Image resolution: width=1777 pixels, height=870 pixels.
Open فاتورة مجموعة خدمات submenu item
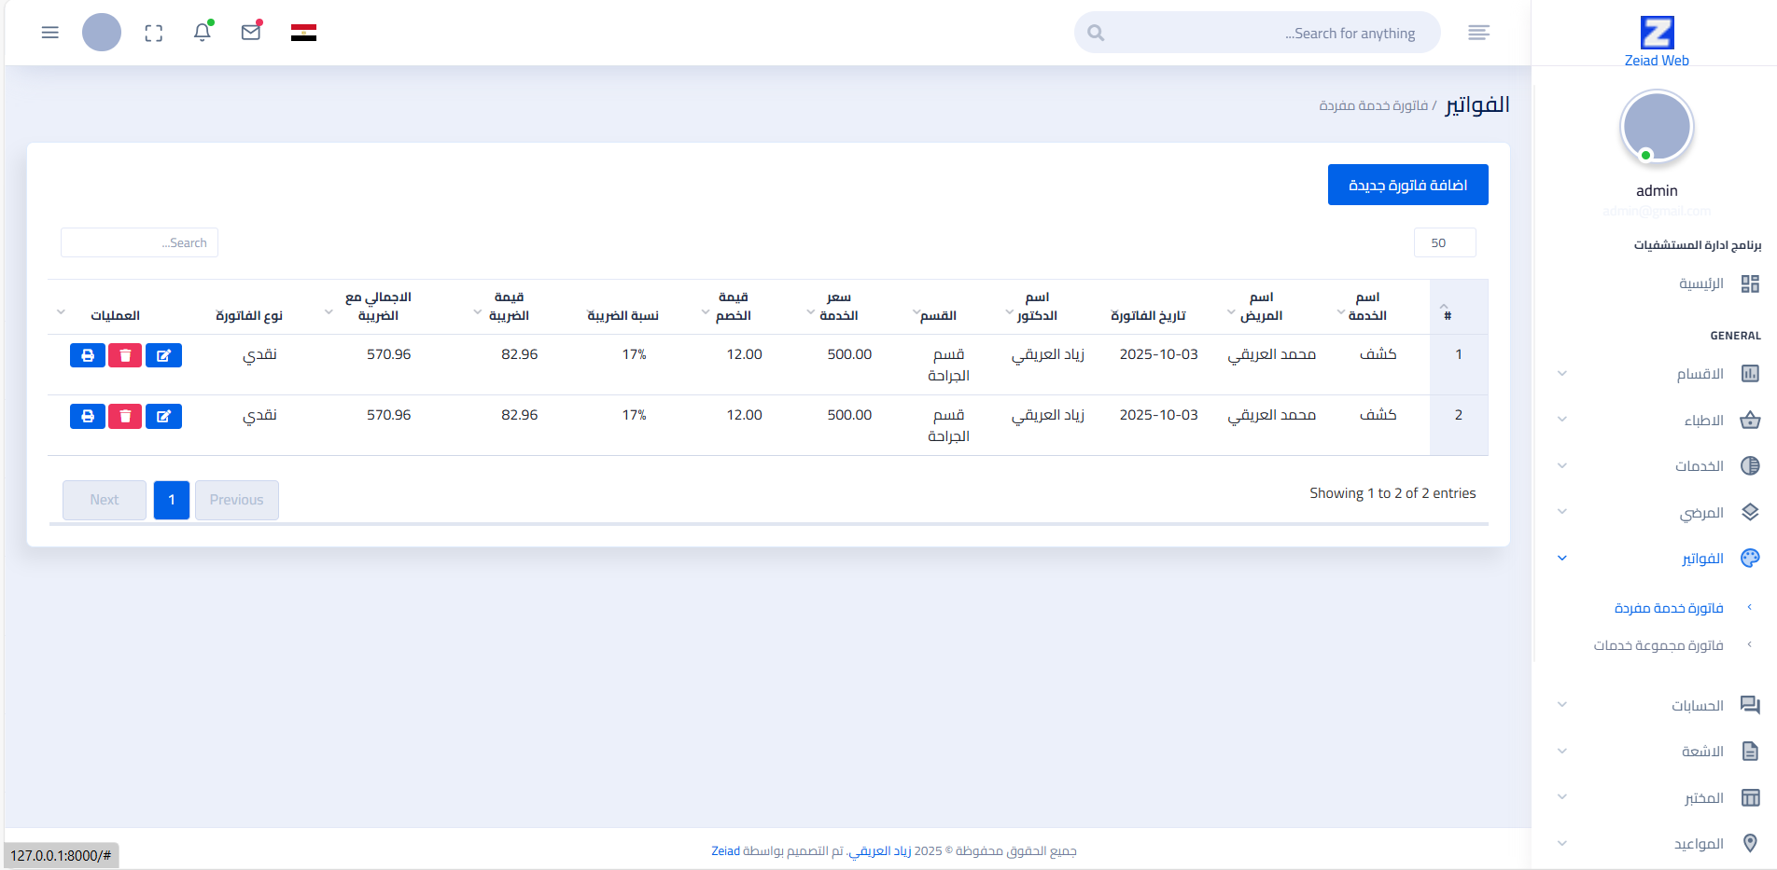(x=1658, y=645)
